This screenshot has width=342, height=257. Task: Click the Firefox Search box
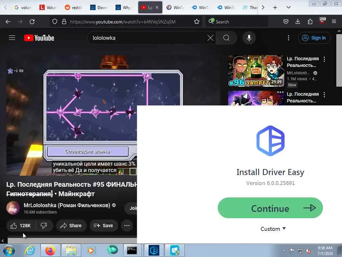[237, 22]
